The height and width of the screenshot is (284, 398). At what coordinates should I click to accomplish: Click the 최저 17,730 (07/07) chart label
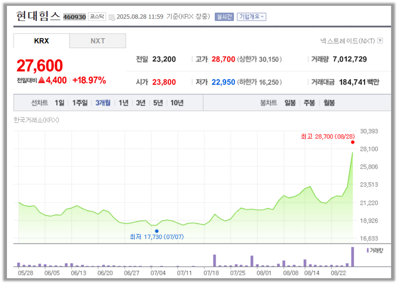[x=157, y=237]
